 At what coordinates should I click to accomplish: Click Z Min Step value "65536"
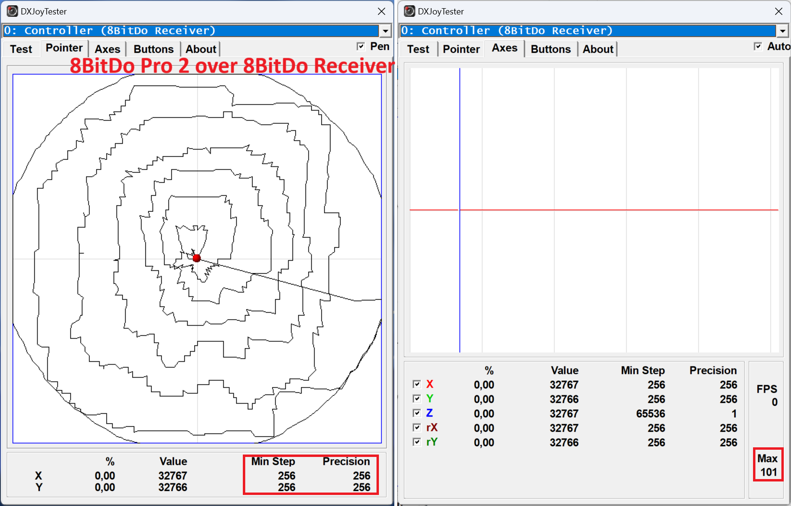coord(651,414)
